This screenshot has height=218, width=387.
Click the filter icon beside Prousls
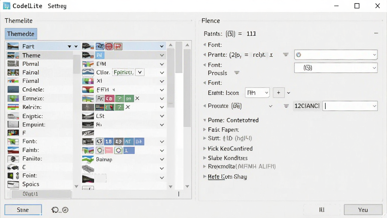(237, 73)
